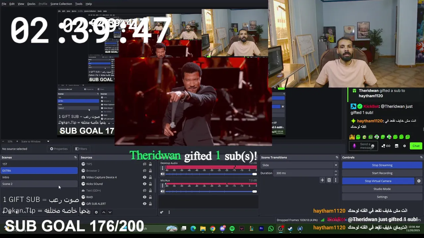Enable Studio Mode
The height and width of the screenshot is (238, 424).
pyautogui.click(x=382, y=189)
